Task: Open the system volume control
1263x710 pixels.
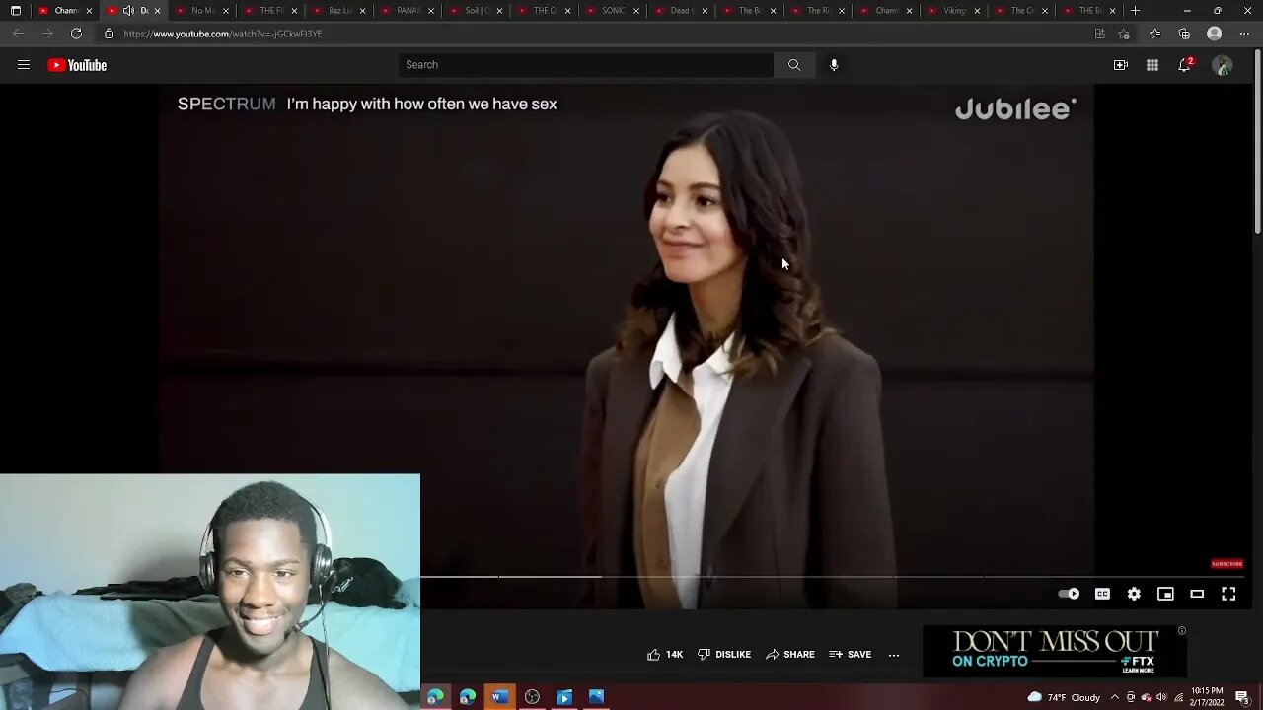Action: tap(1161, 697)
